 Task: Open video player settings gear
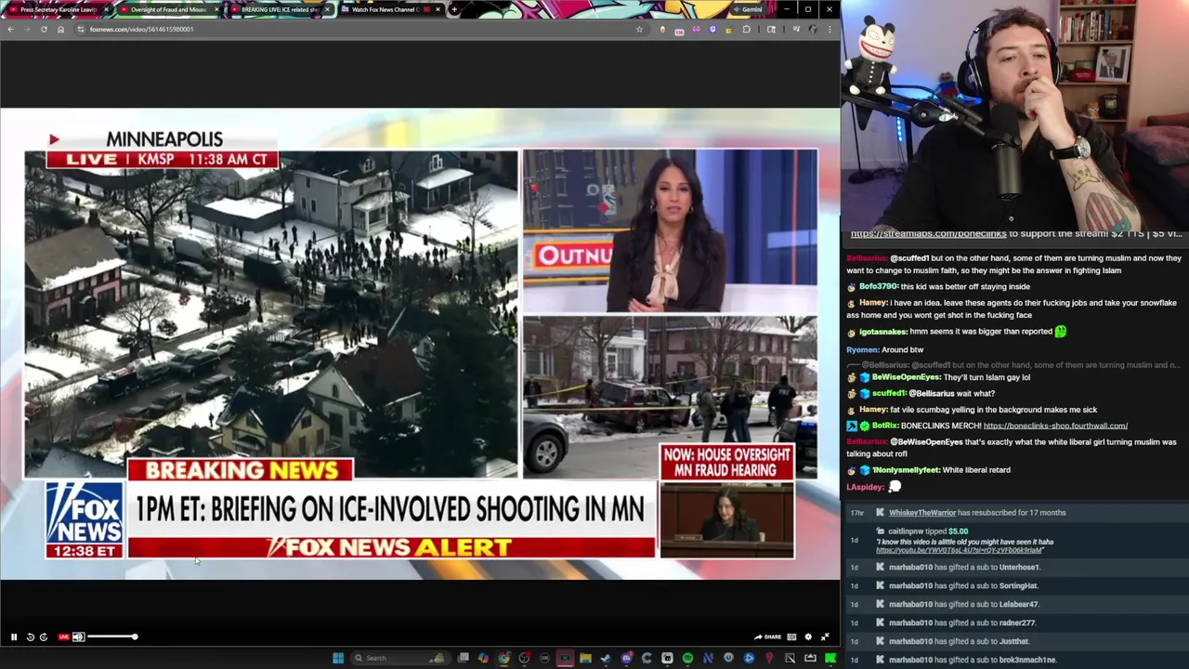(x=808, y=637)
